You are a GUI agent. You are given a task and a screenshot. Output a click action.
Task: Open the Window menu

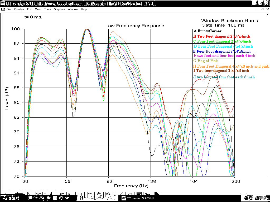pos(73,9)
